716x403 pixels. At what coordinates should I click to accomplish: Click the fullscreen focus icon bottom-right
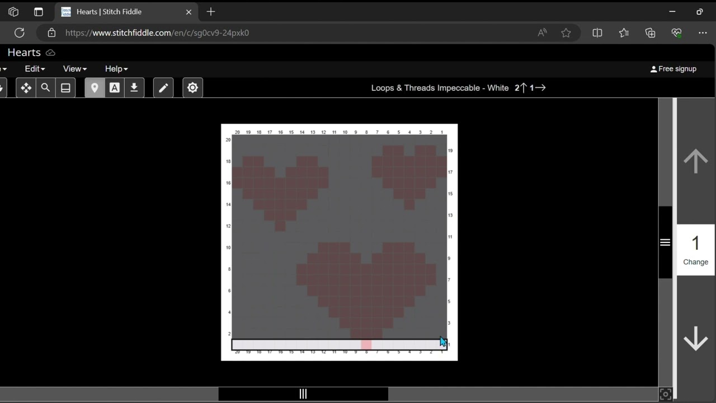pyautogui.click(x=665, y=394)
